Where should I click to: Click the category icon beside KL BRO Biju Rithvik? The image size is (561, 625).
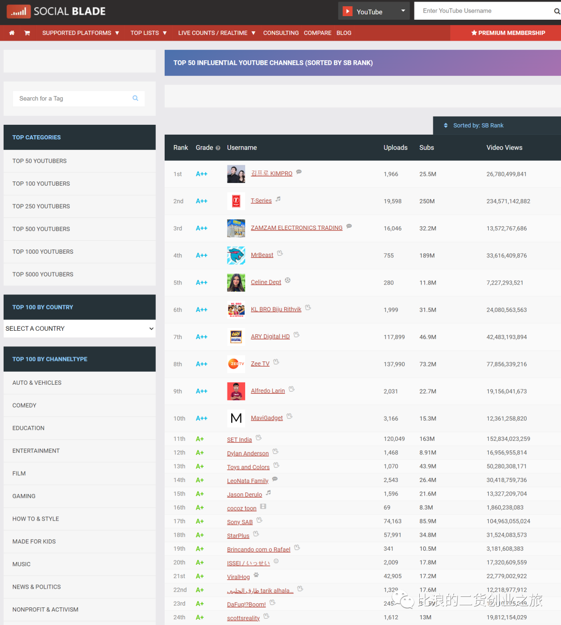point(308,307)
